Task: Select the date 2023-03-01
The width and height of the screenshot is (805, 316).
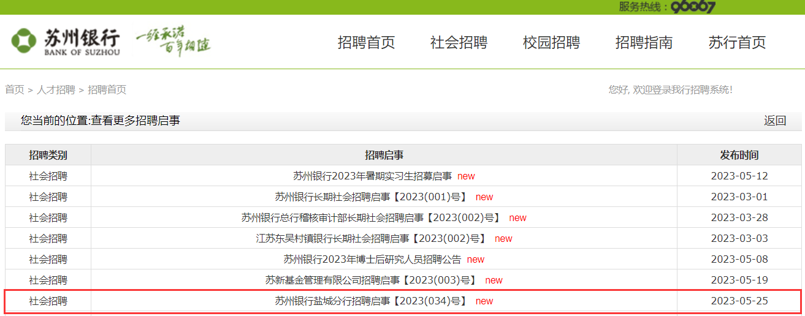Action: (x=739, y=197)
